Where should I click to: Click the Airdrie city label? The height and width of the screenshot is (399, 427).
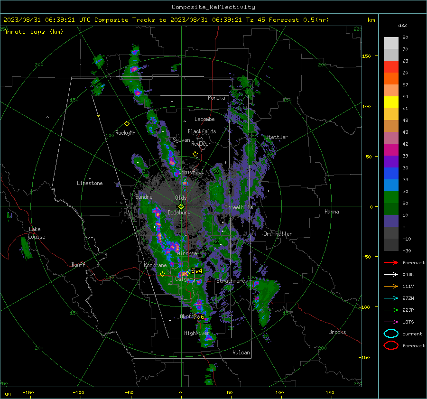187,253
